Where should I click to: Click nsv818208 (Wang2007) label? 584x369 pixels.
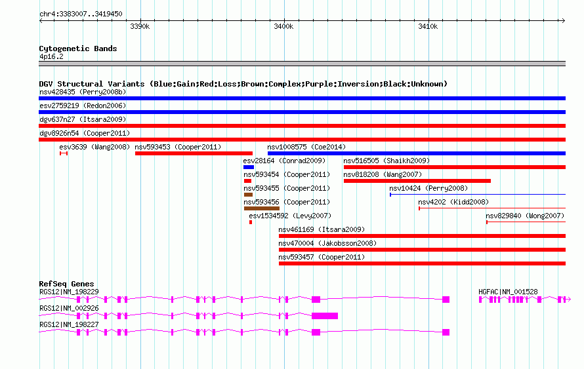[x=383, y=174]
